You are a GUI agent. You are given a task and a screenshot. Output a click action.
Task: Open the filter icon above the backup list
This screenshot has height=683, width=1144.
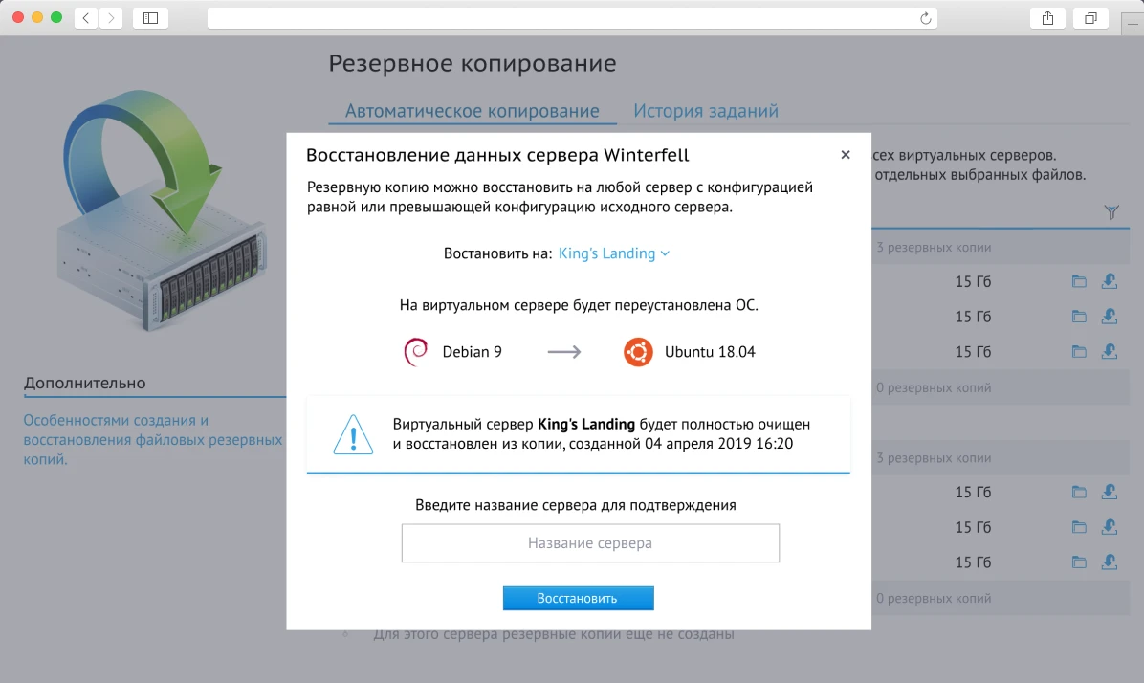pyautogui.click(x=1111, y=212)
